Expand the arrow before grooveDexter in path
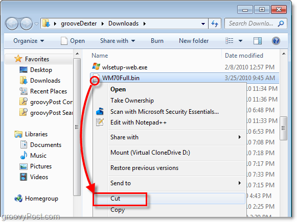The width and height of the screenshot is (297, 222). 55,23
